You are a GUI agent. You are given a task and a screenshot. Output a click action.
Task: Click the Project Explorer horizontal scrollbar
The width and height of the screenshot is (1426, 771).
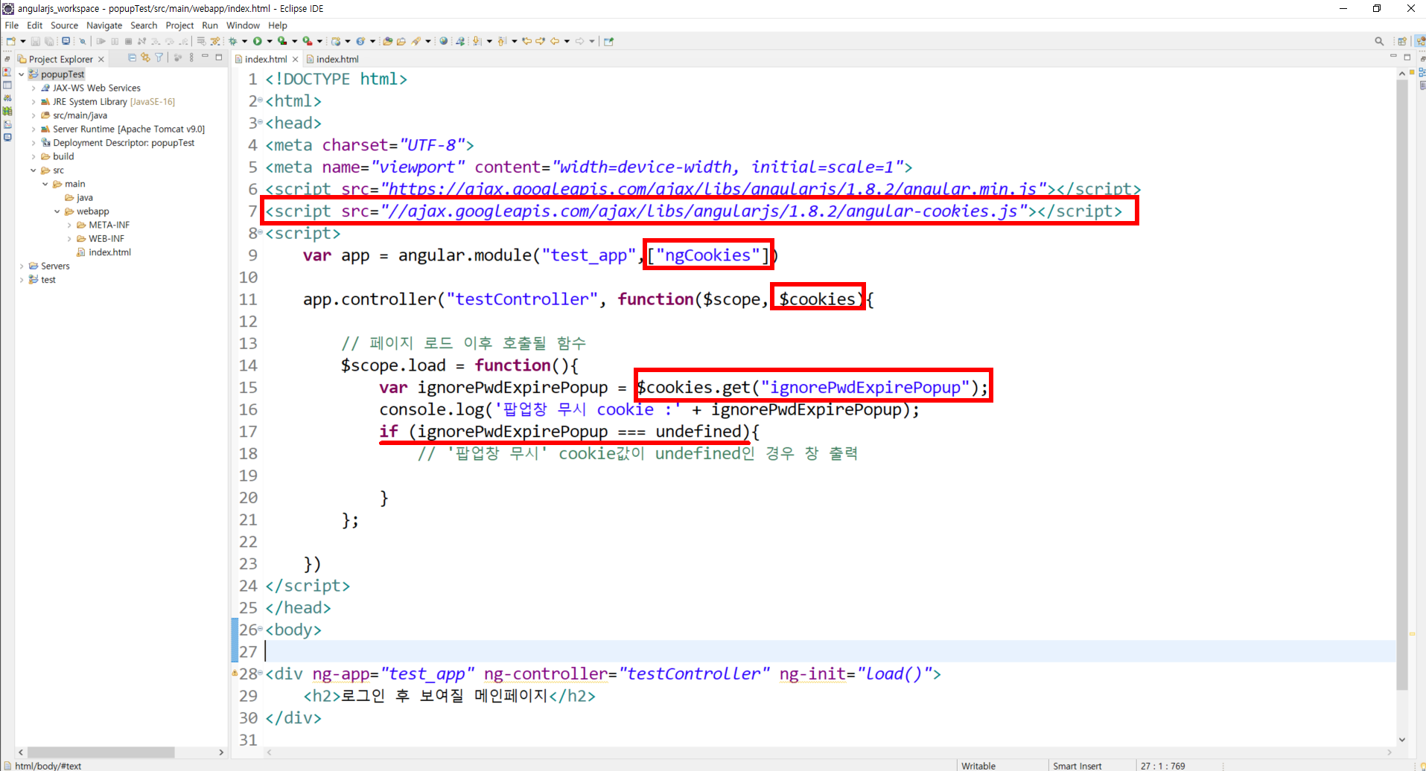click(x=101, y=752)
